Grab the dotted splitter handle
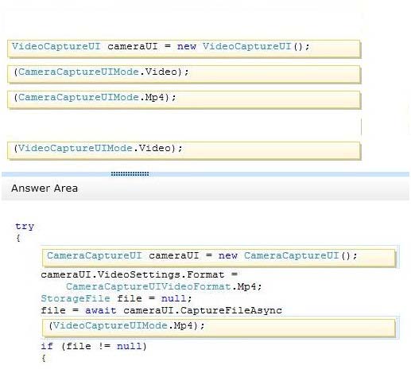Screen dimensions: 411x381 pyautogui.click(x=130, y=174)
